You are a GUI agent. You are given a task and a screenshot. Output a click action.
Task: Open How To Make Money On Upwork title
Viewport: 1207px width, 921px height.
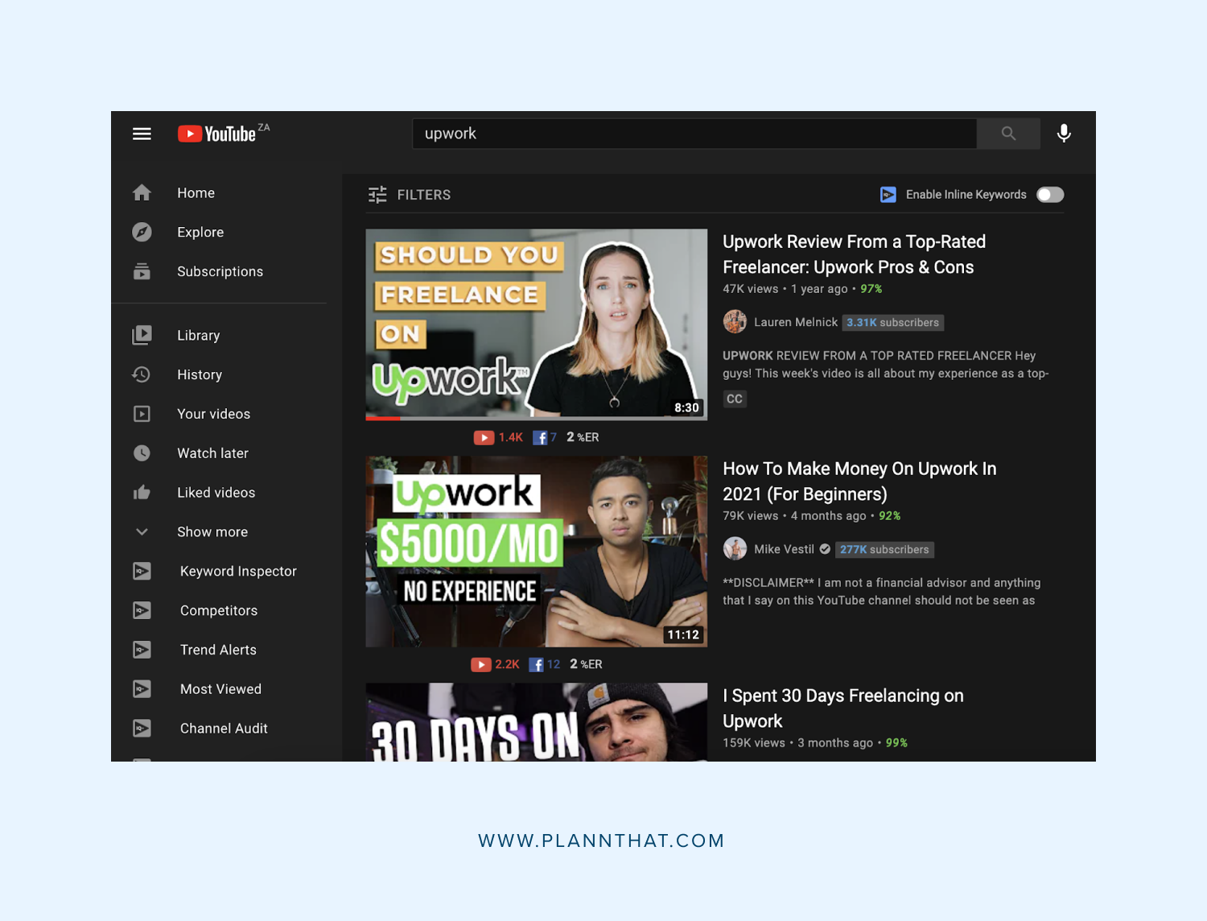(859, 481)
